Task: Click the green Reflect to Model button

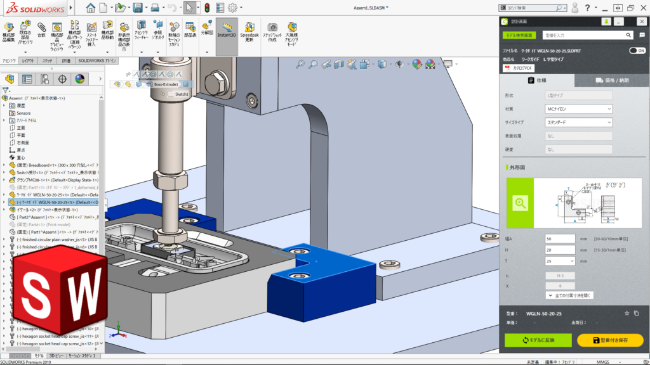Action: pyautogui.click(x=538, y=340)
